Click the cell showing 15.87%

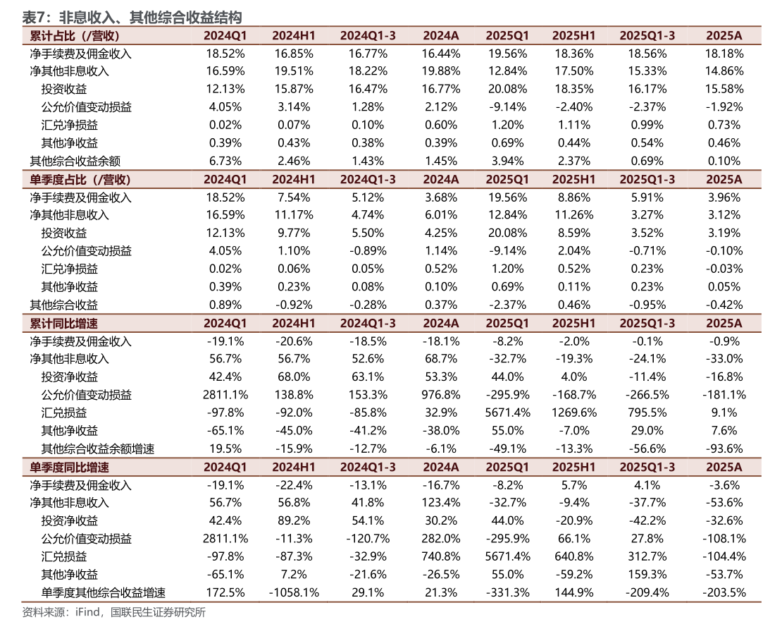point(294,90)
